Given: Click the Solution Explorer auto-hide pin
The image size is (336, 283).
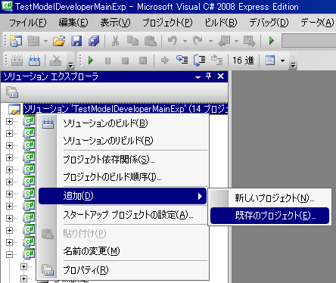Looking at the screenshot, I should 209,76.
